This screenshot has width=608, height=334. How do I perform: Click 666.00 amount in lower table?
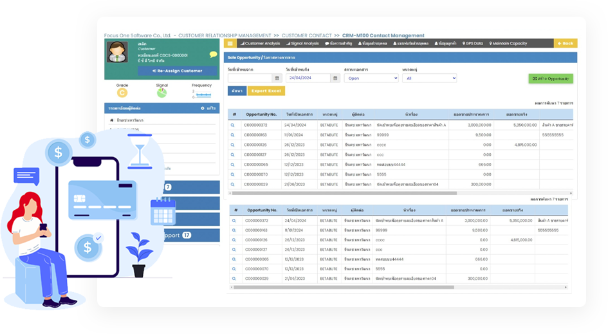point(481,259)
